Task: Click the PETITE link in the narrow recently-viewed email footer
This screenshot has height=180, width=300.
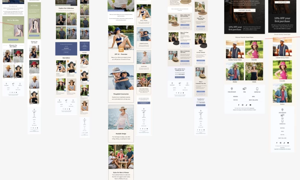Action: pyautogui.click(x=282, y=135)
